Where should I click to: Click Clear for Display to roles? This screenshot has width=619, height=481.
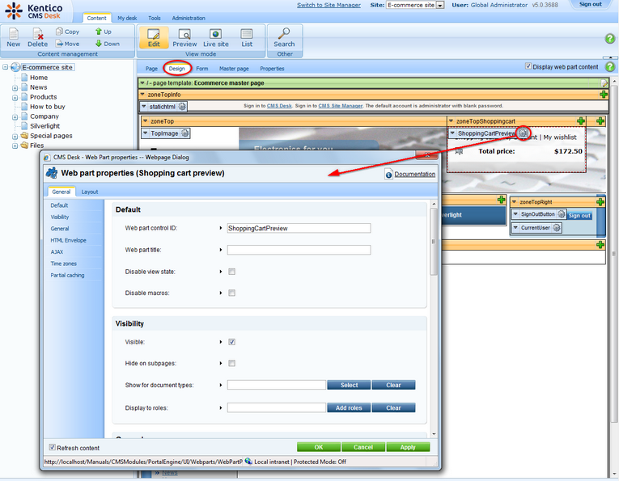(x=393, y=407)
